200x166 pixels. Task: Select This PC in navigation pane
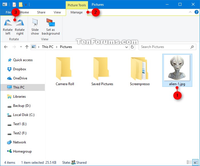23,87
